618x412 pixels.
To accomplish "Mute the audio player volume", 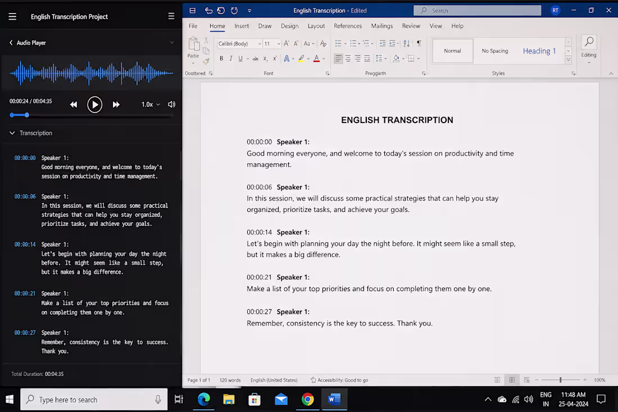I will tap(171, 105).
